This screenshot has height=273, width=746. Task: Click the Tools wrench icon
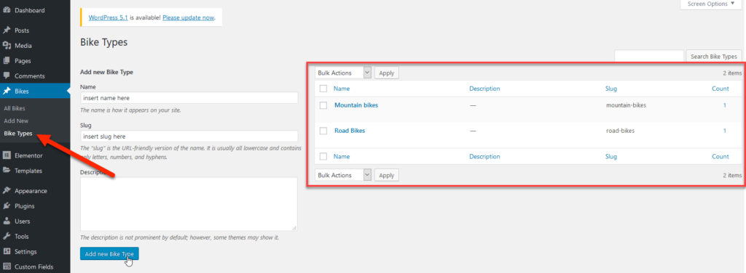[7, 237]
